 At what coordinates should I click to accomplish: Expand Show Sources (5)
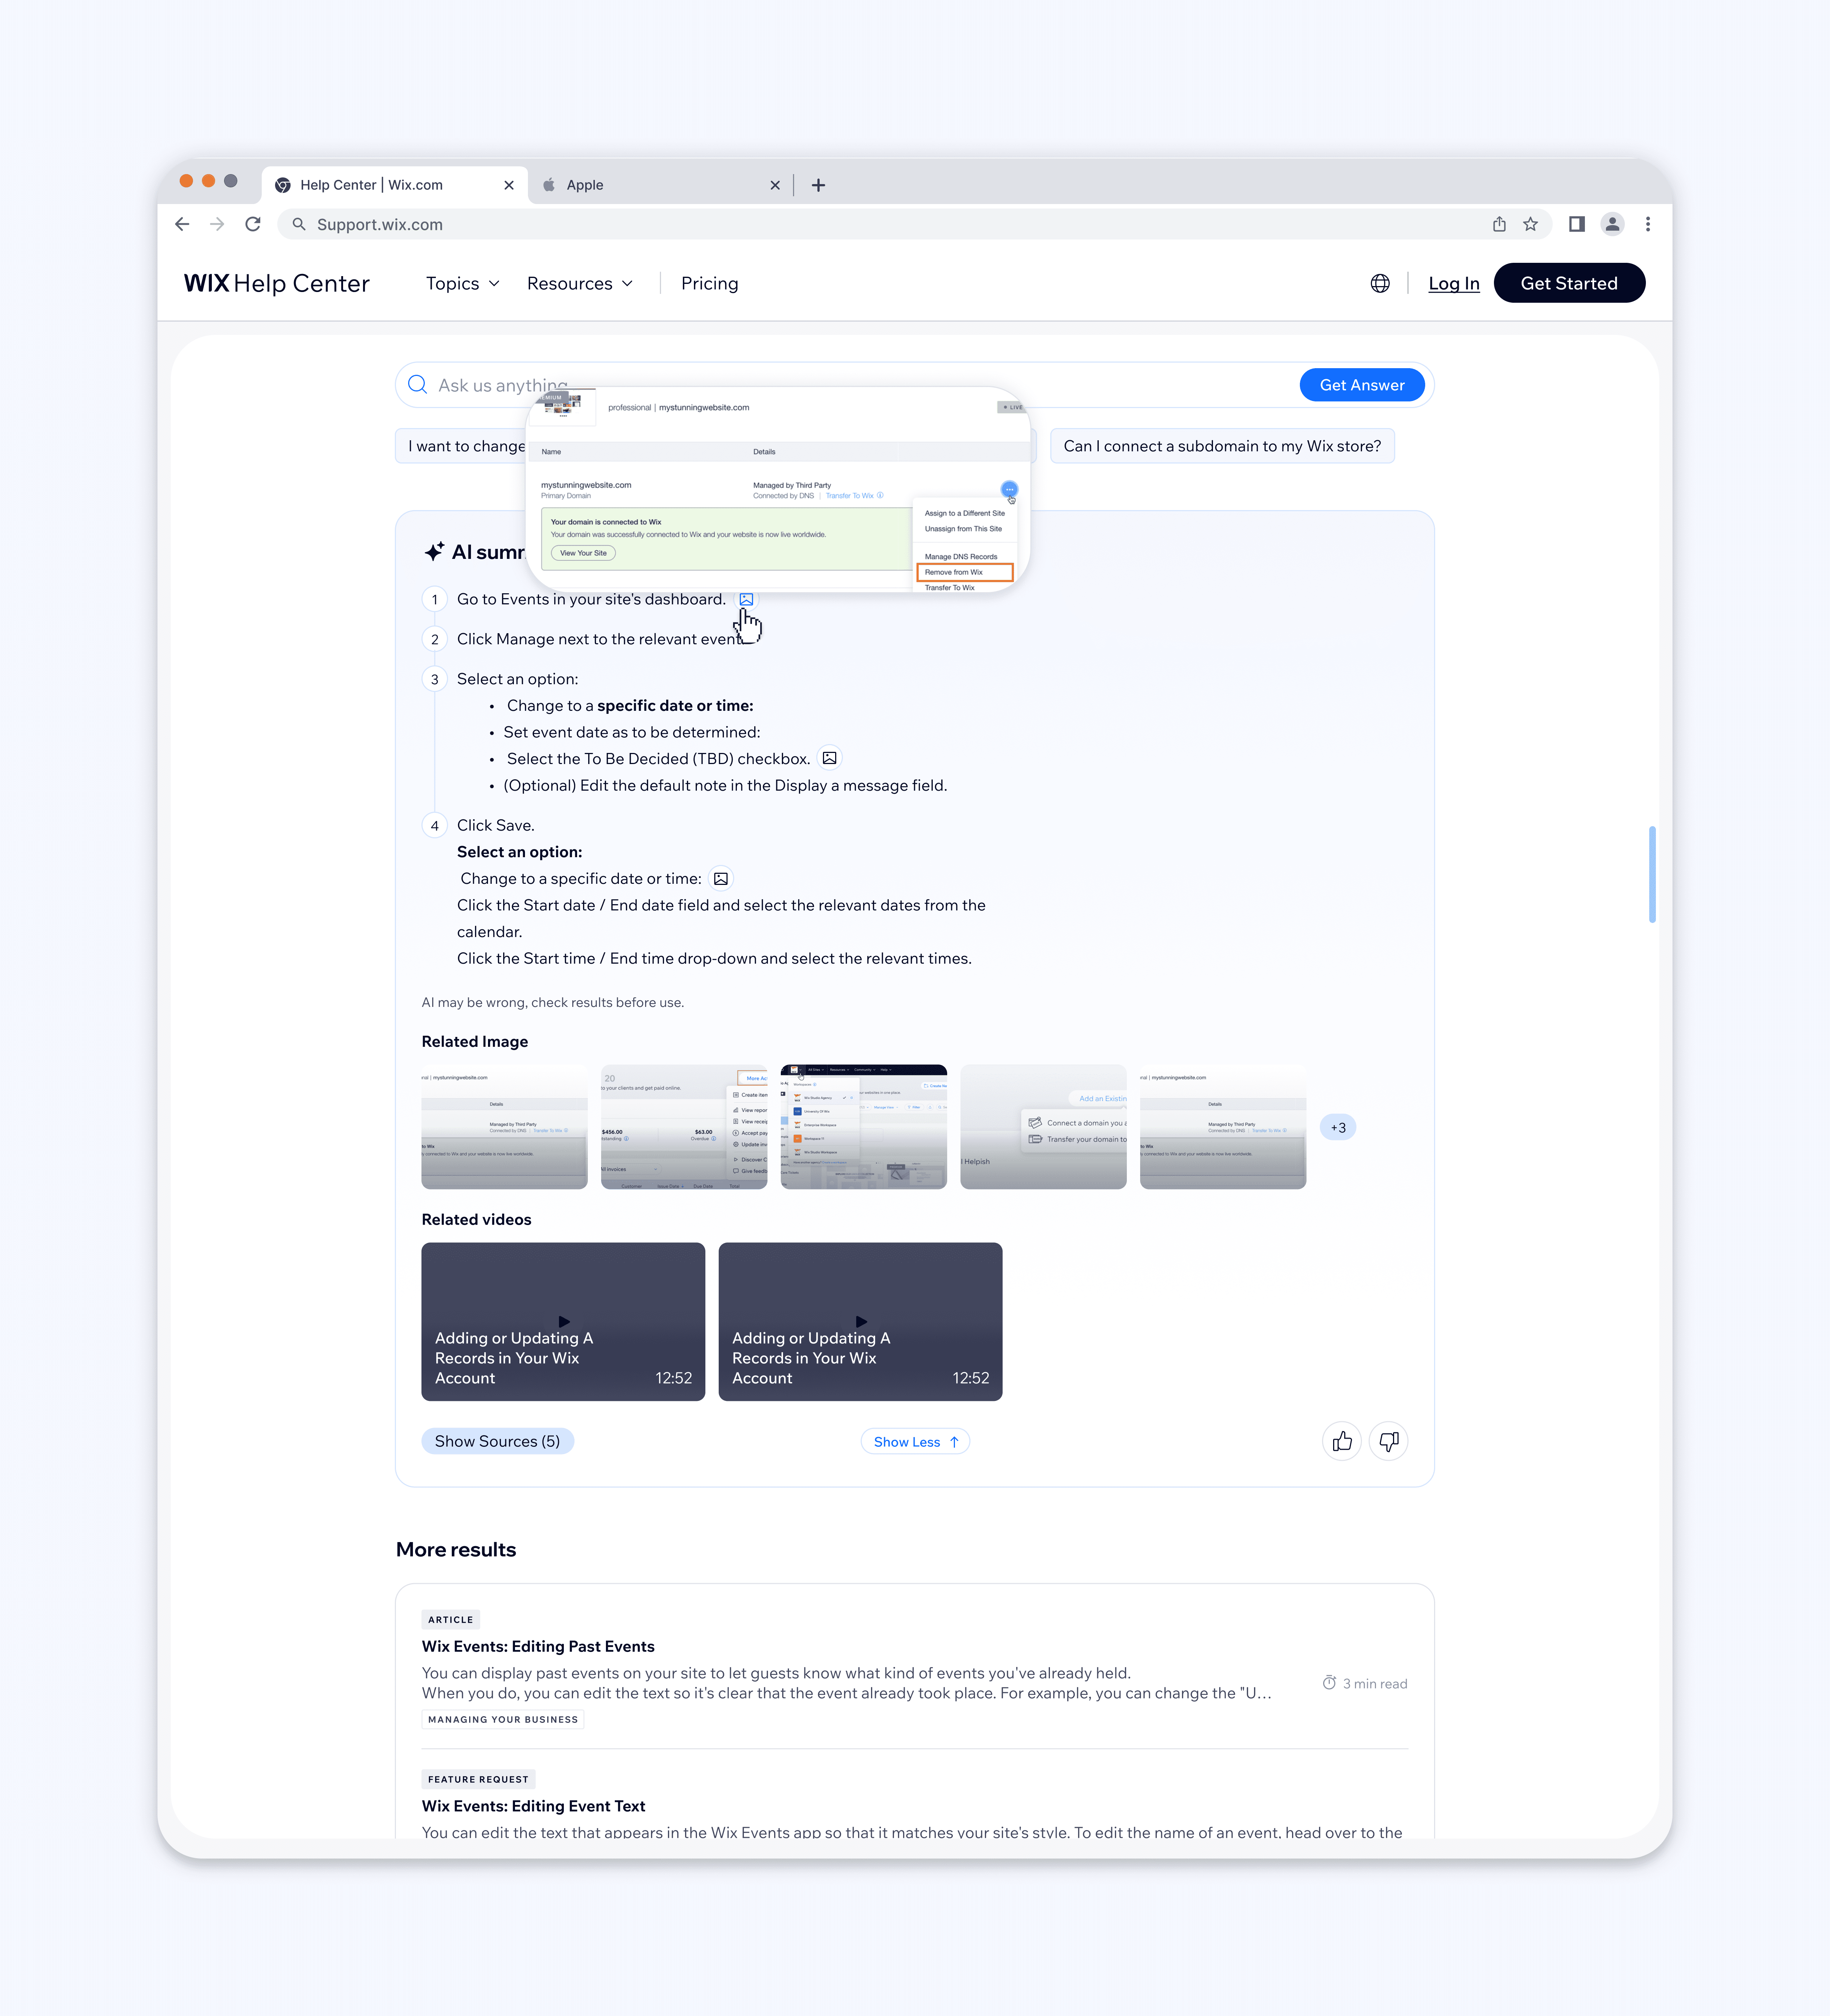pos(497,1441)
